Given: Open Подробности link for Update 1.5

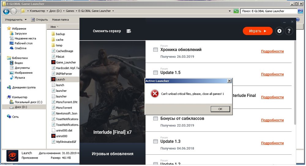Looking at the screenshot, I should click(x=272, y=74).
